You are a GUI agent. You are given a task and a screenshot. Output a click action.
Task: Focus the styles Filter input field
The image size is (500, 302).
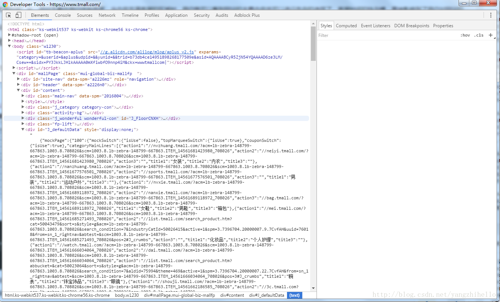point(387,35)
